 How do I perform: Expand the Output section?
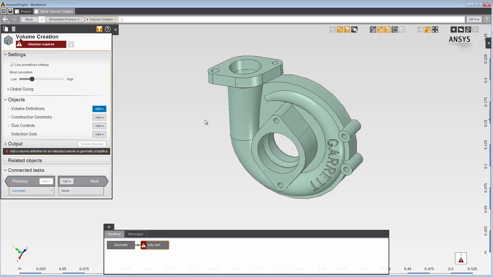[5, 144]
